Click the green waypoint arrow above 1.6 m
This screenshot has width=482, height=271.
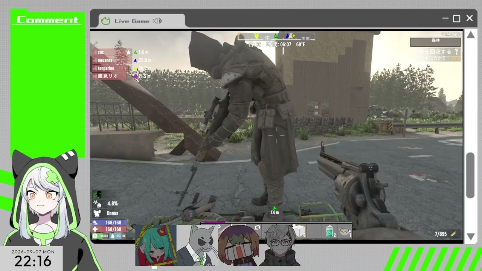275,208
